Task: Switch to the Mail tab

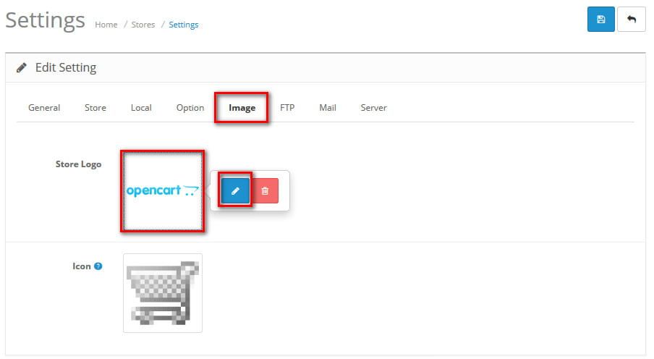Action: 328,108
